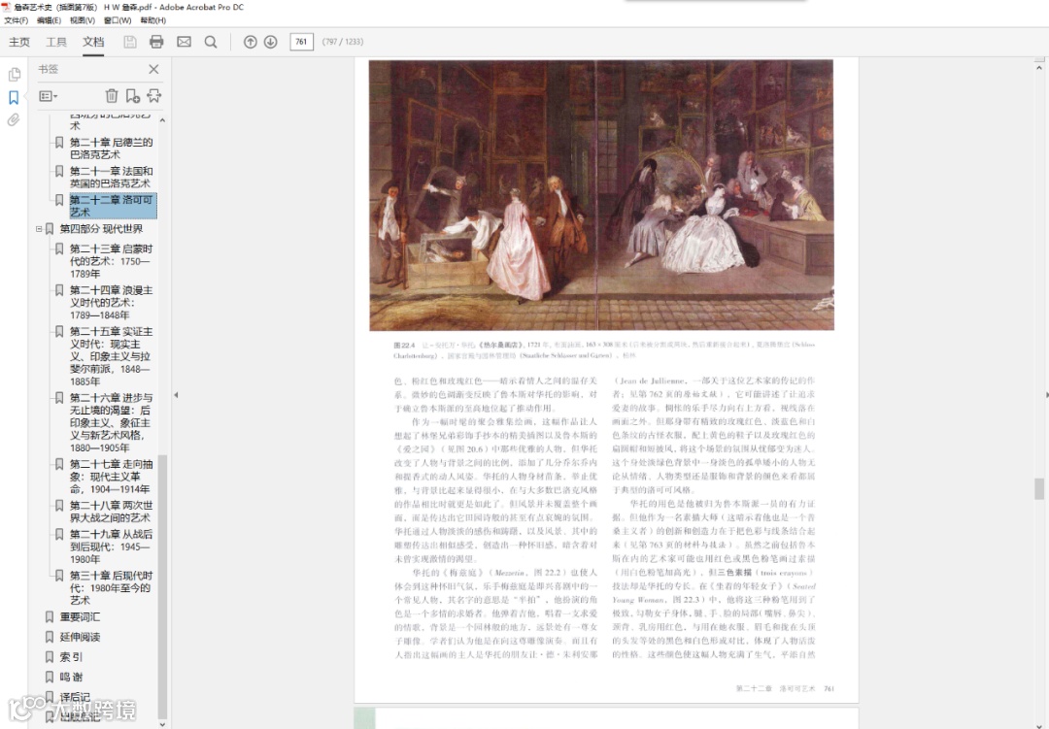Viewport: 1049px width, 729px height.
Task: Click the 书签 panel title
Action: (49, 69)
